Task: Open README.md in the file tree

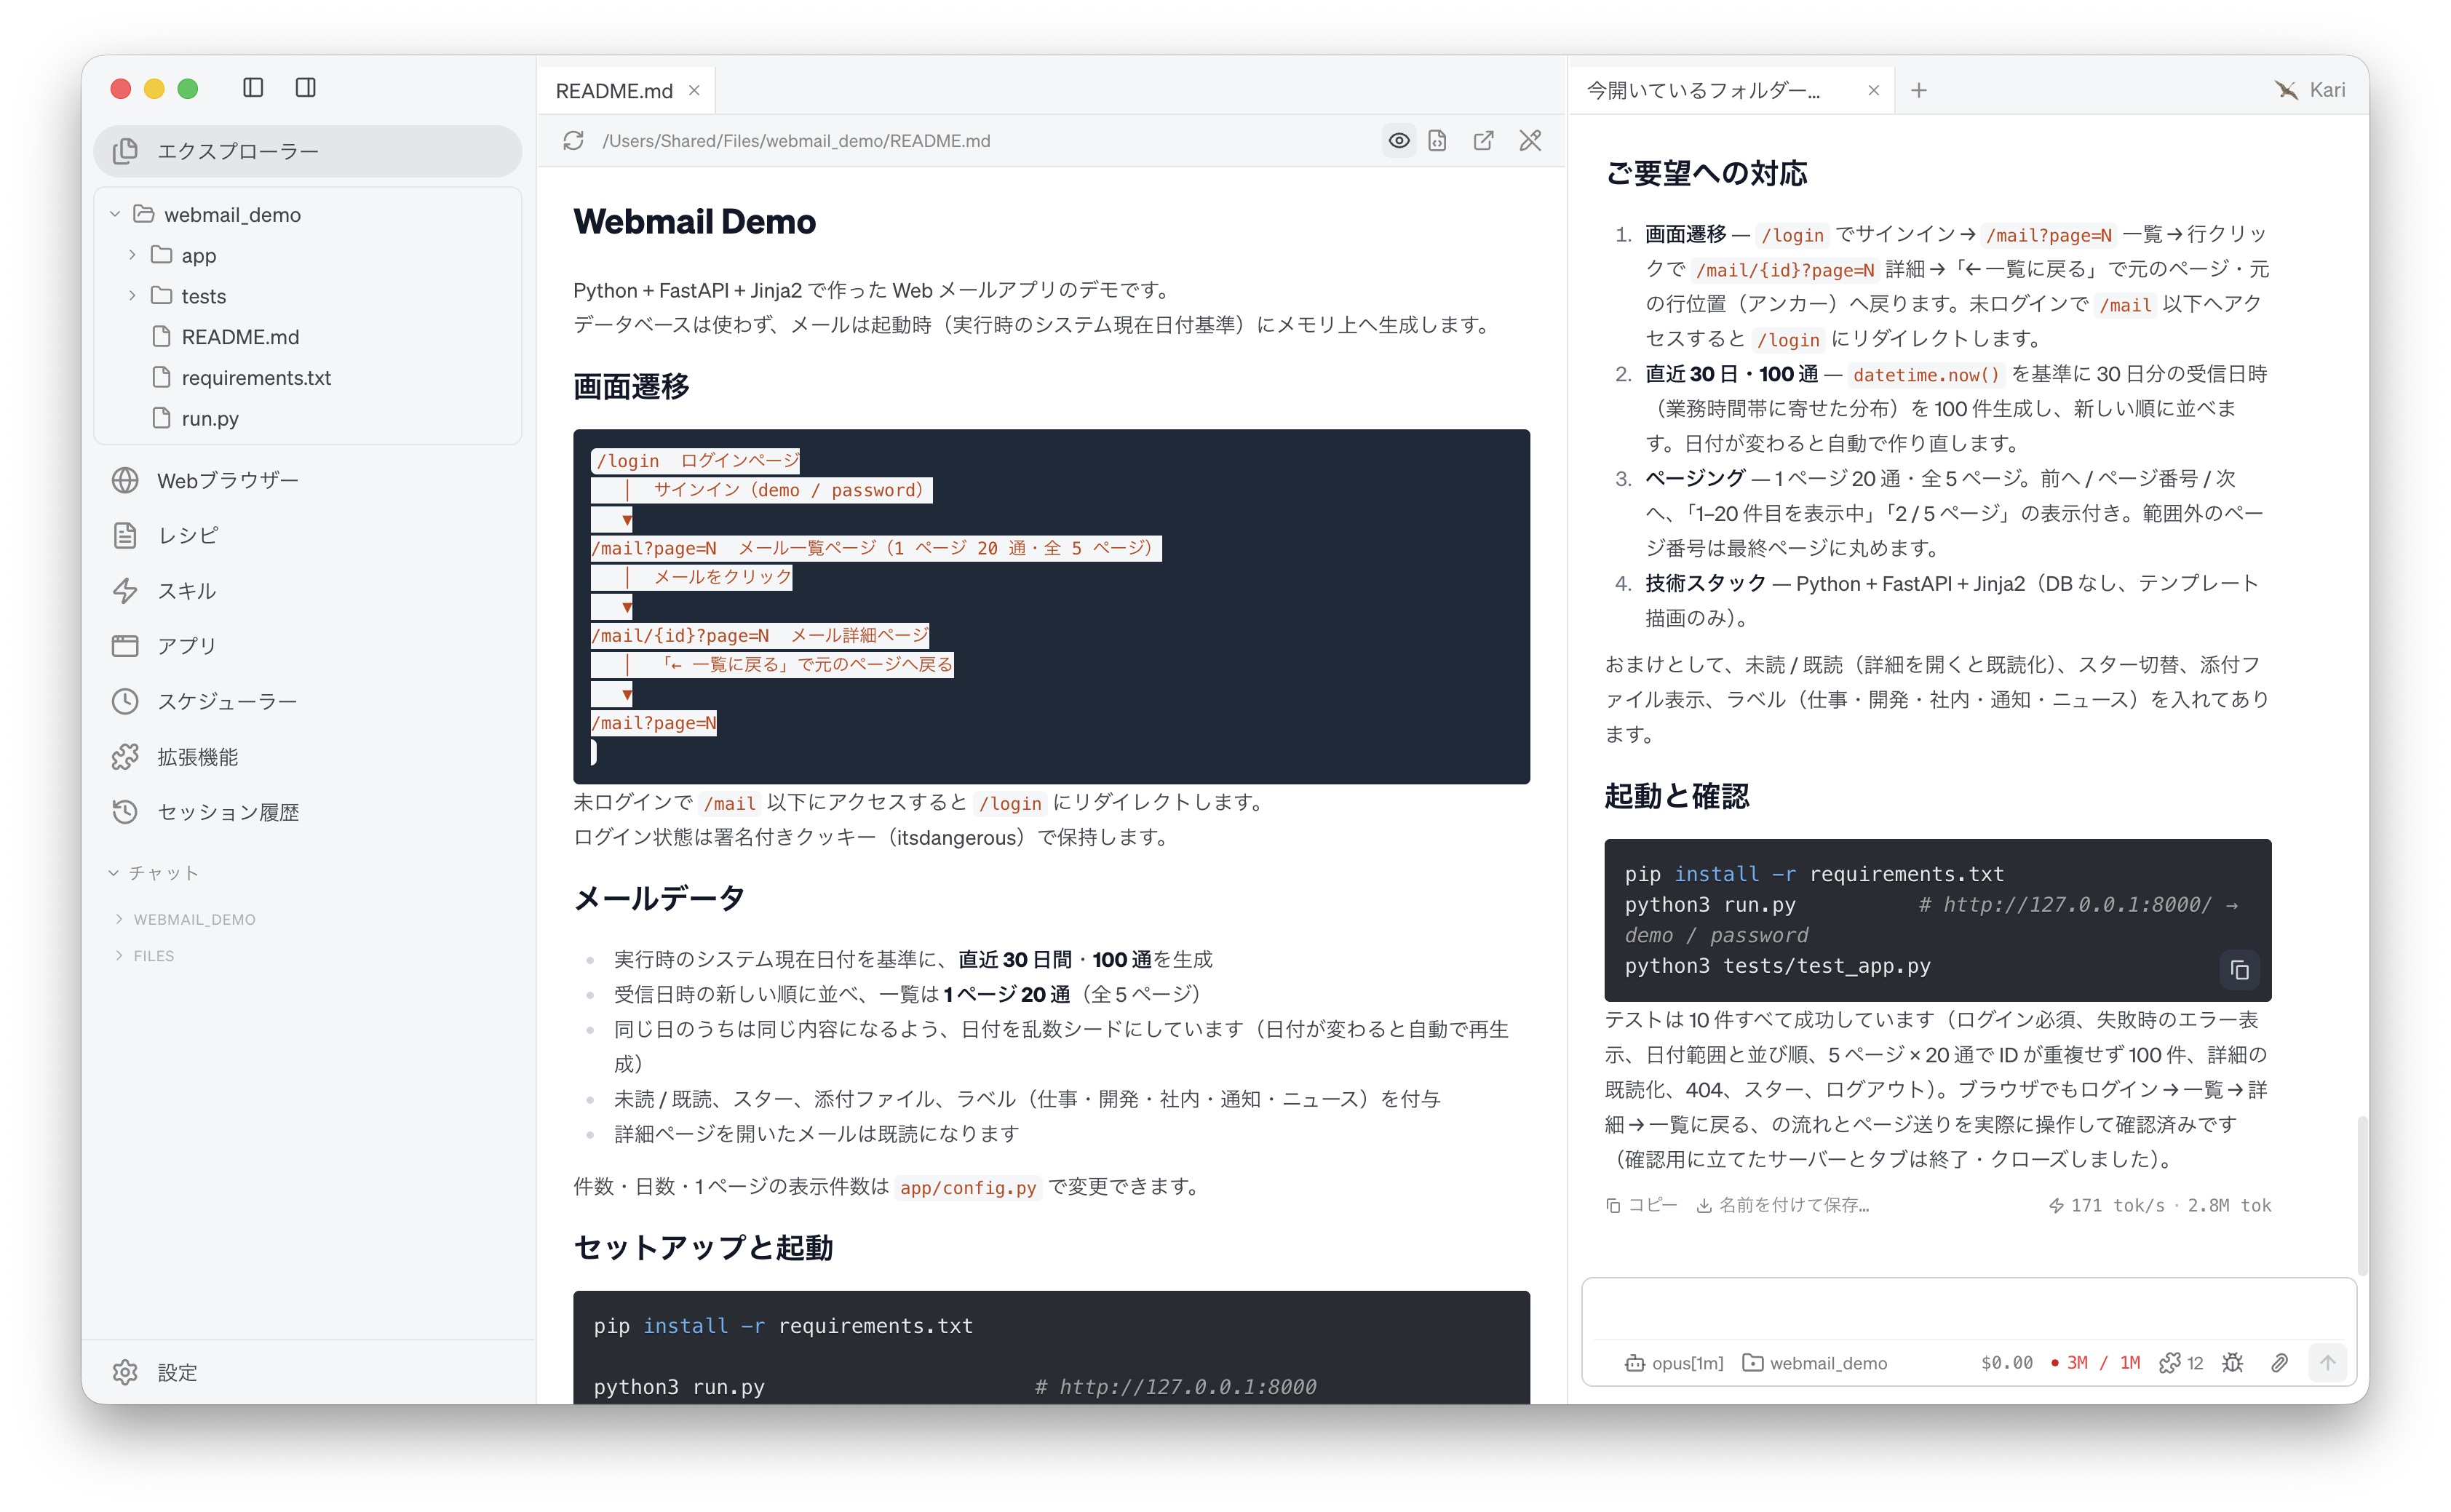Action: 240,337
